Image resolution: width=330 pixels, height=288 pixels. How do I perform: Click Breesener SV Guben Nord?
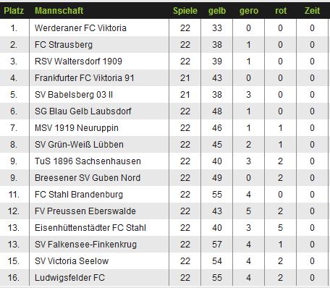[88, 178]
